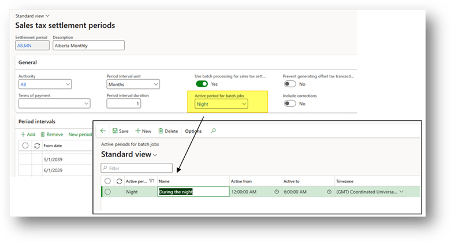The image size is (451, 242).
Task: Open the search magnifier in the toolbar
Action: point(213,131)
